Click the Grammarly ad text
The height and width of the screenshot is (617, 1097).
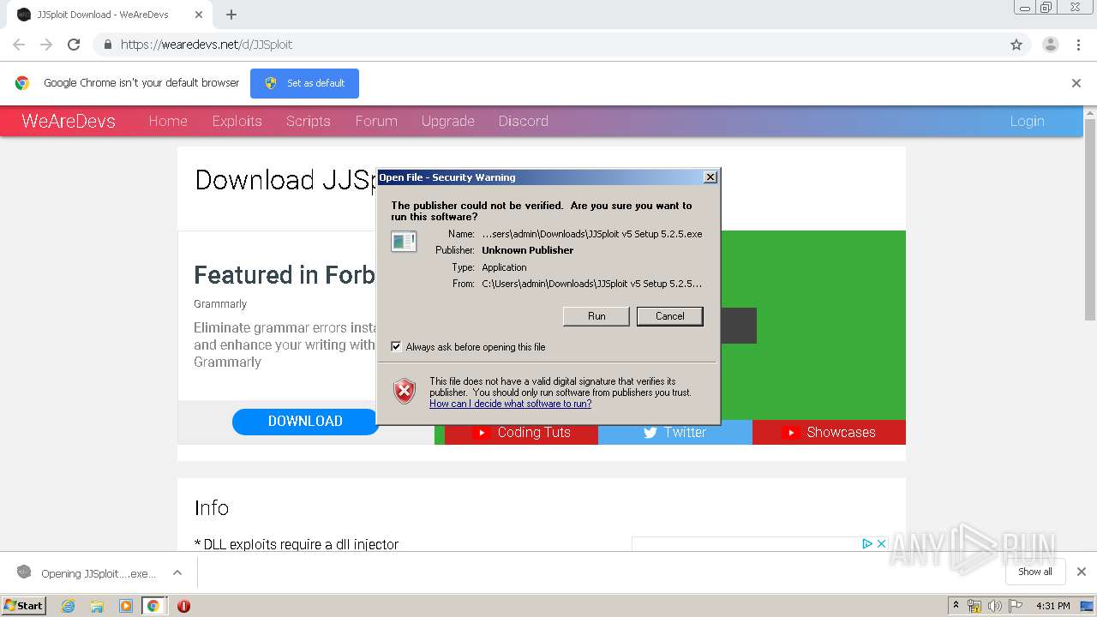pos(220,304)
